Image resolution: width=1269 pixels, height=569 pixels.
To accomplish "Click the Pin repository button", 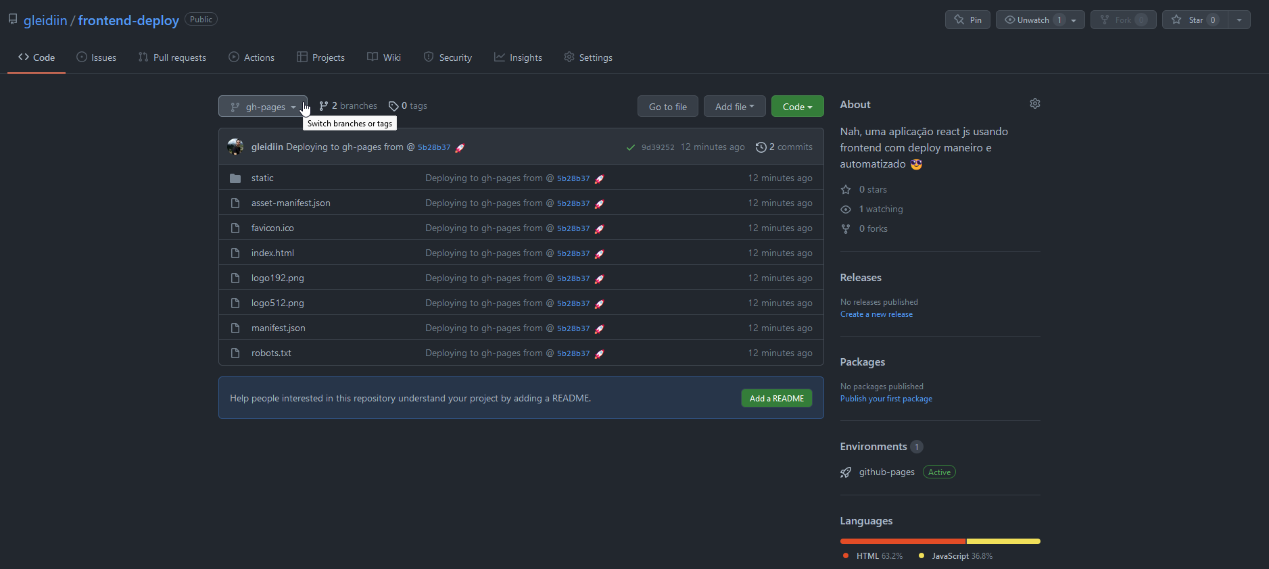I will (x=967, y=20).
